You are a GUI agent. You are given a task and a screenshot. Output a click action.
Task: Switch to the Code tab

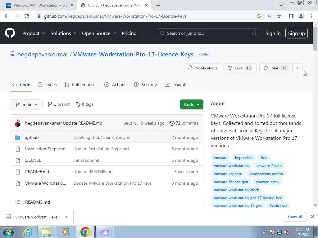coord(21,85)
